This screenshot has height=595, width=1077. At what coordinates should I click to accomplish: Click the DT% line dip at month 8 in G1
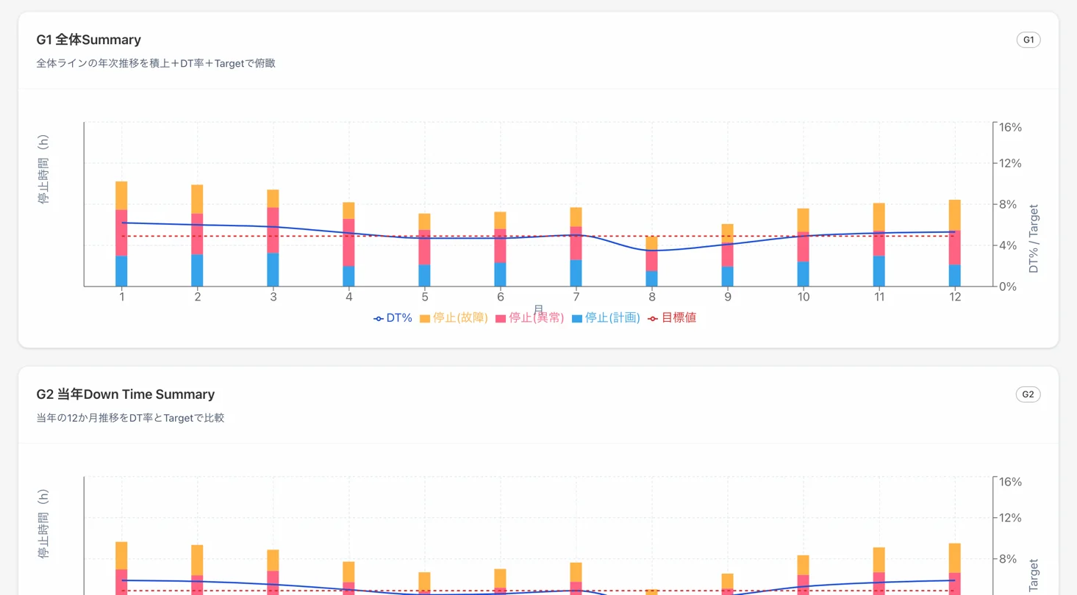[651, 250]
